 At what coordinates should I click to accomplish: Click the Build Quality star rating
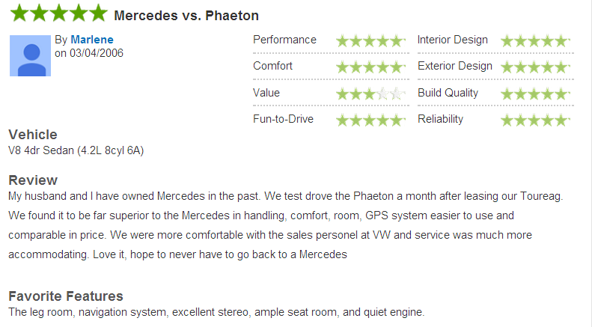tap(535, 94)
